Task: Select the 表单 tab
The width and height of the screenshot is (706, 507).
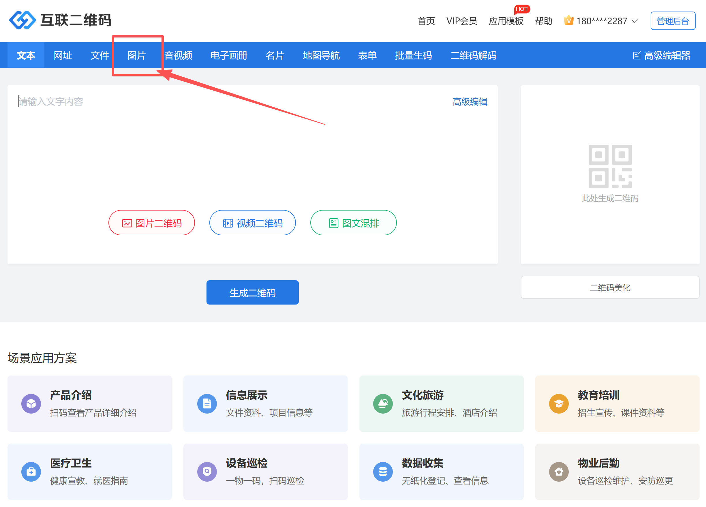Action: pos(367,55)
